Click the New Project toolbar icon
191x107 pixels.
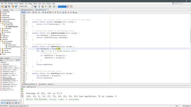[3, 6]
